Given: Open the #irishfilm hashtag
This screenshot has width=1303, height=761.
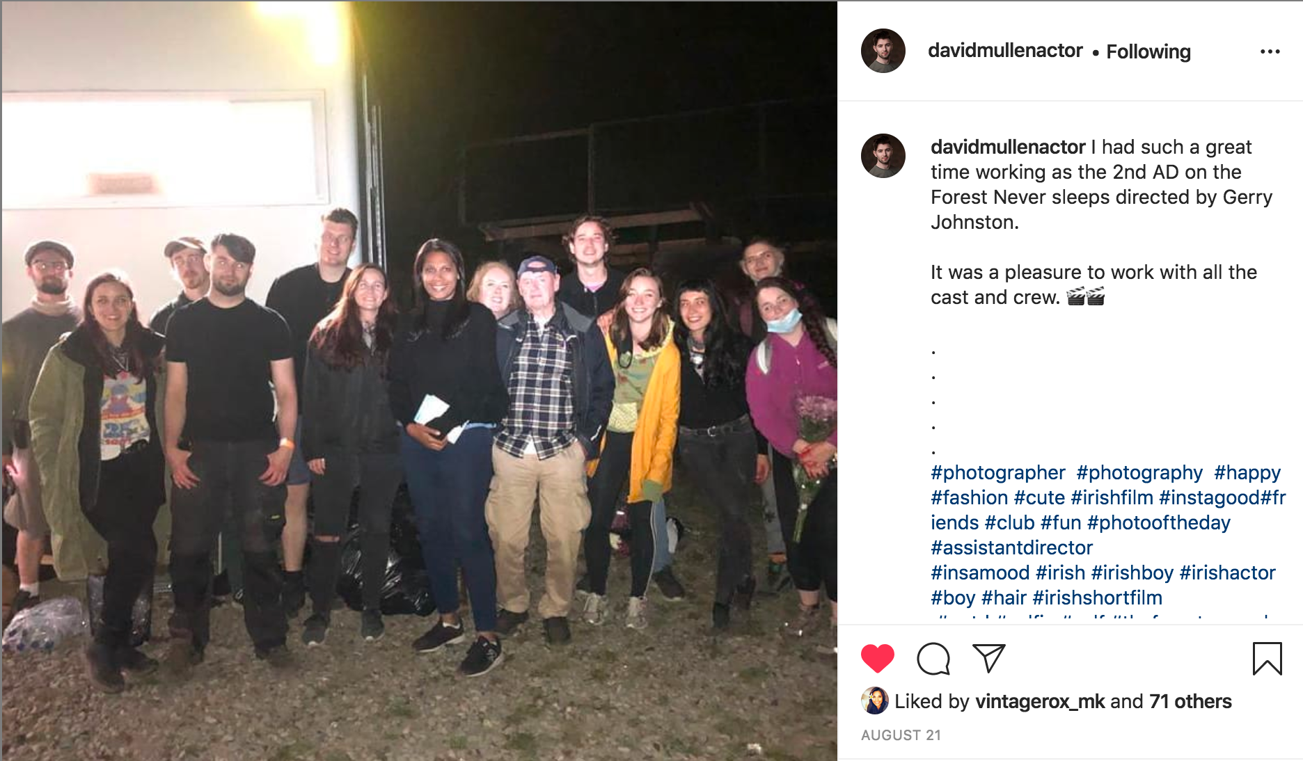Looking at the screenshot, I should [1112, 497].
